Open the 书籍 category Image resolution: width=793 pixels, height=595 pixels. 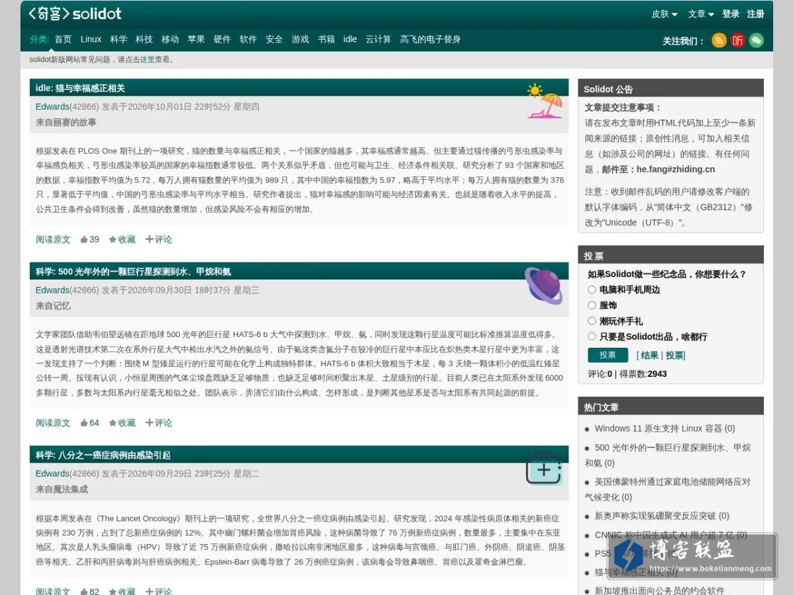[326, 39]
